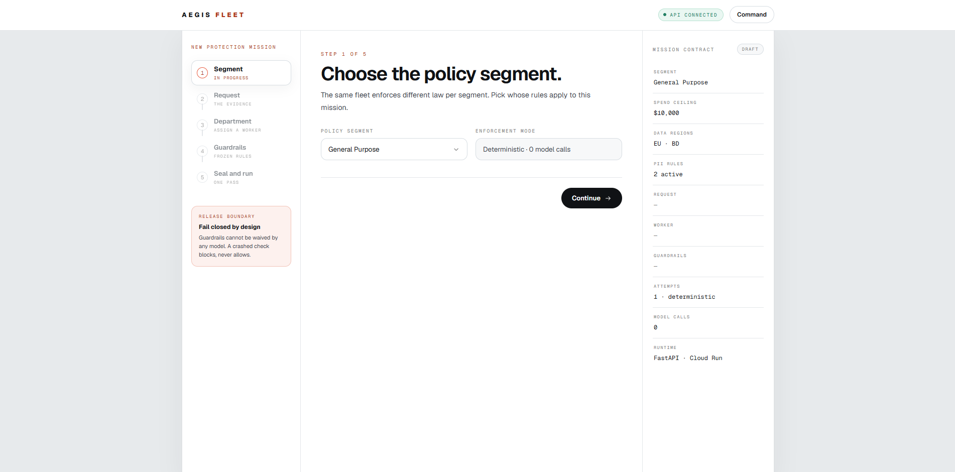Click the green dot in API Connected badge
The height and width of the screenshot is (472, 955).
[665, 15]
